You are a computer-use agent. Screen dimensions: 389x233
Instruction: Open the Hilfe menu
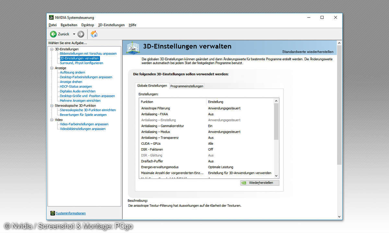[132, 25]
